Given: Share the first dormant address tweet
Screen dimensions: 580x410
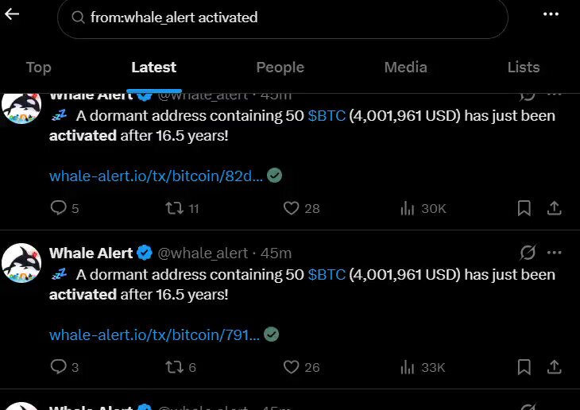Looking at the screenshot, I should click(554, 208).
